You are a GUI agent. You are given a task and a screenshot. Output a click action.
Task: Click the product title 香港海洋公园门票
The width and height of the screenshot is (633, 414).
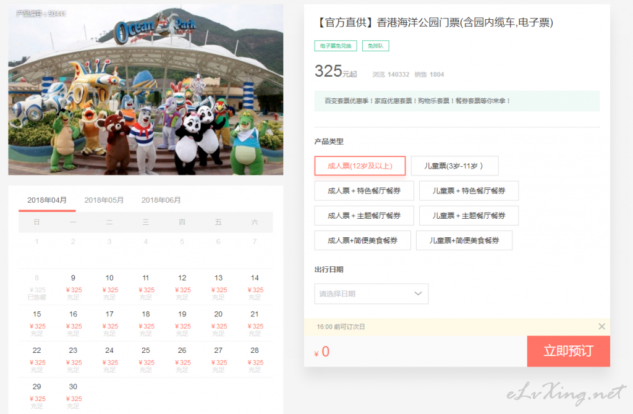(x=434, y=23)
